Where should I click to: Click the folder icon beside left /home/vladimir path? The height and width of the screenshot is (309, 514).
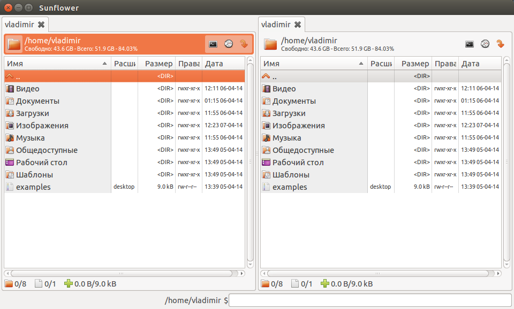(14, 44)
